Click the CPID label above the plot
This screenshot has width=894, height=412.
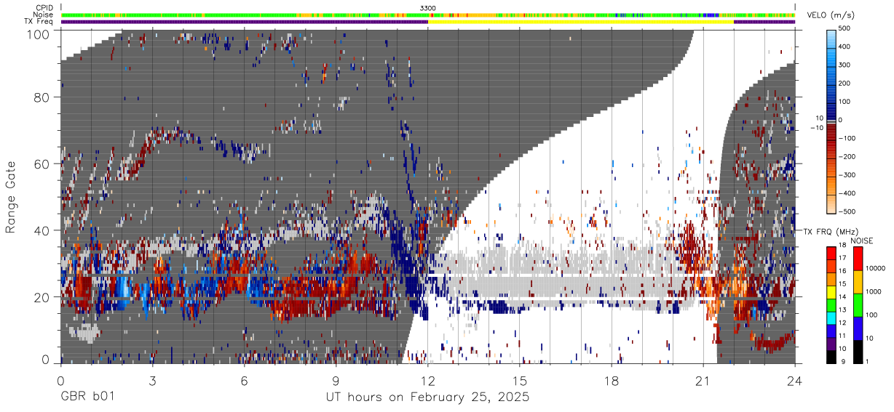coord(46,8)
